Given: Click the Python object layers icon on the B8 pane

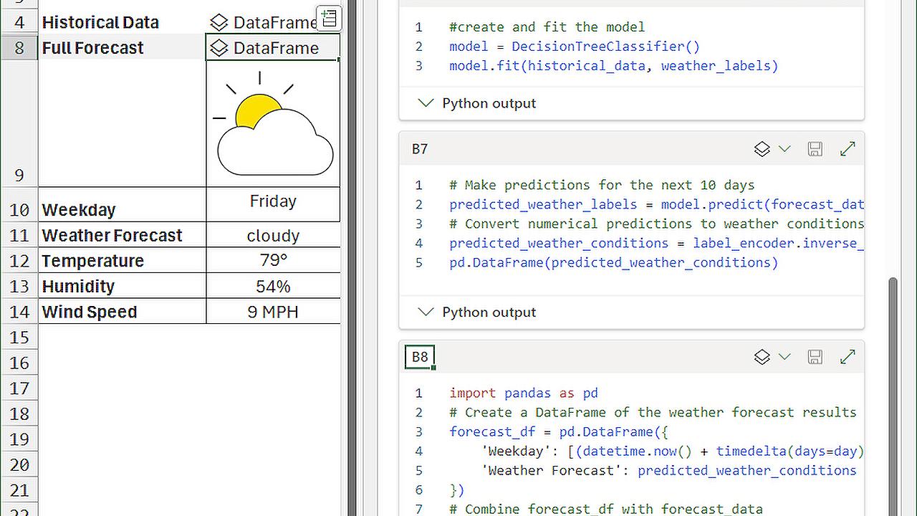Looking at the screenshot, I should 762,356.
